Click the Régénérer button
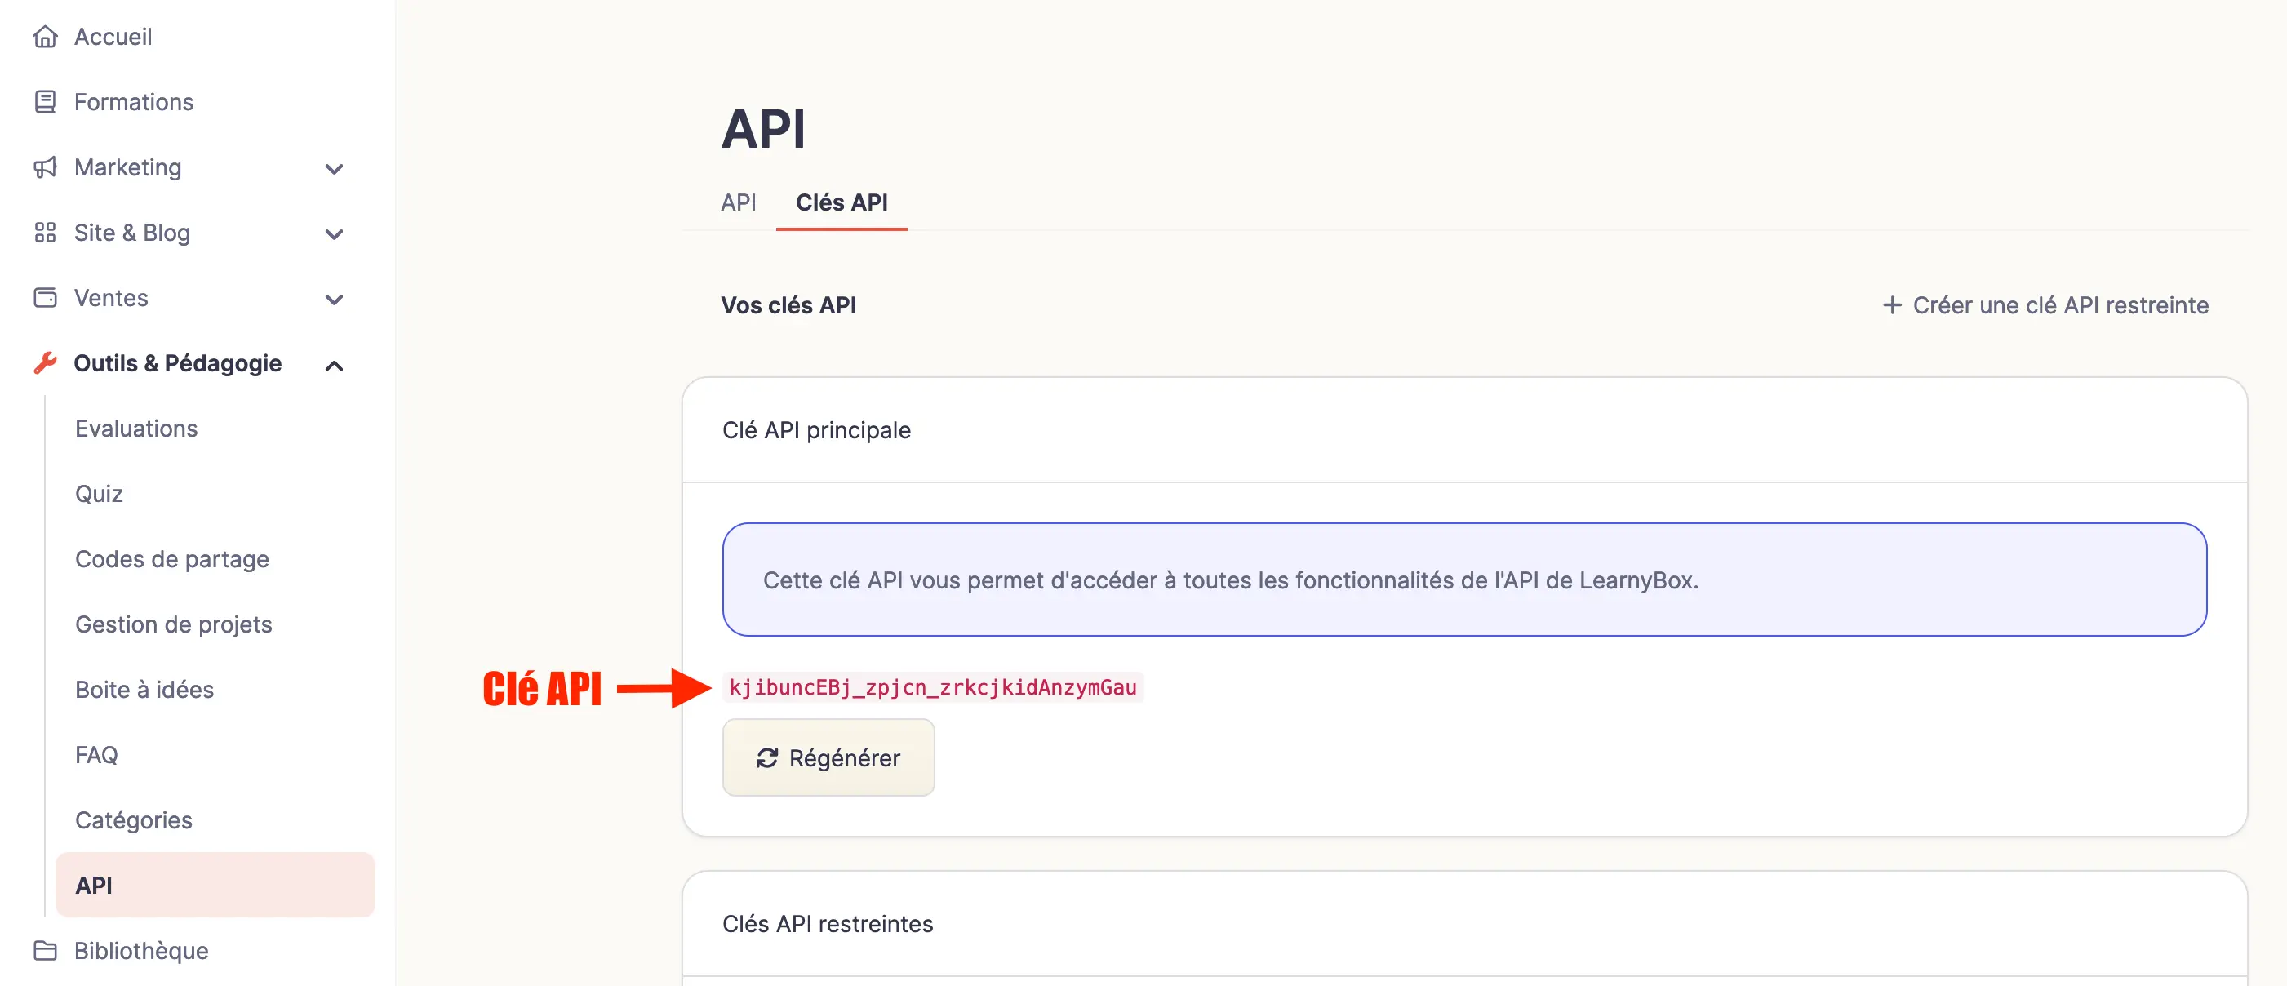 [x=828, y=757]
